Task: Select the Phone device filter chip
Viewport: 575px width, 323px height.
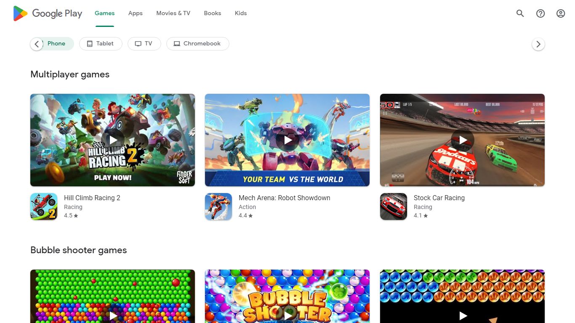Action: coord(56,44)
